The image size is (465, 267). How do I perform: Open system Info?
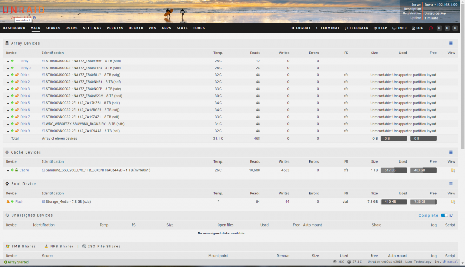[x=400, y=28]
